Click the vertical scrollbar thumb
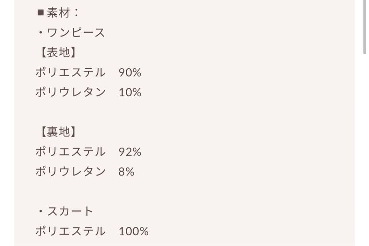 (x=365, y=27)
